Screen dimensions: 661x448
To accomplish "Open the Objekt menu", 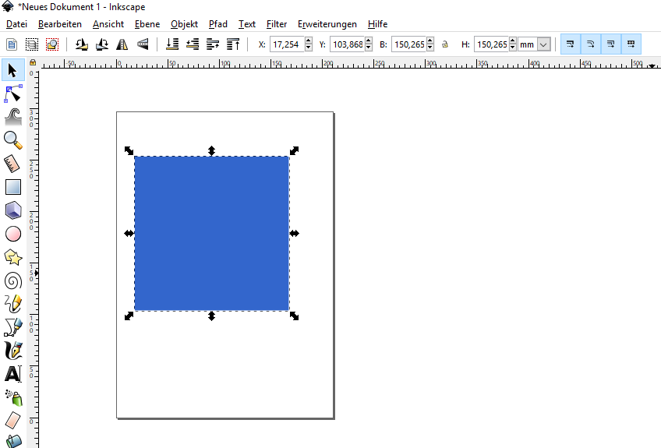I will point(184,24).
